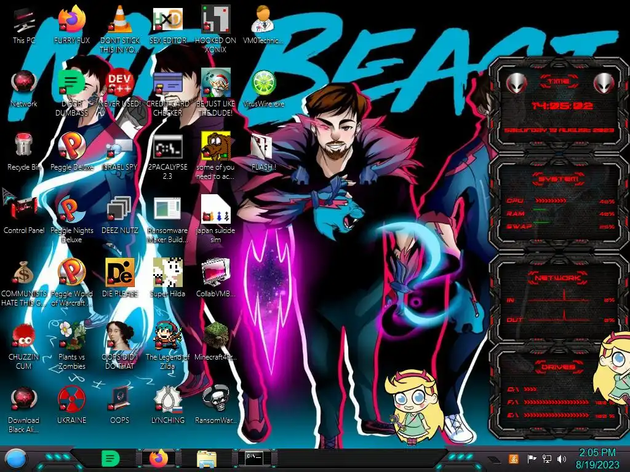630x472 pixels.
Task: Launch Super Hilda game shortcut
Action: point(167,278)
